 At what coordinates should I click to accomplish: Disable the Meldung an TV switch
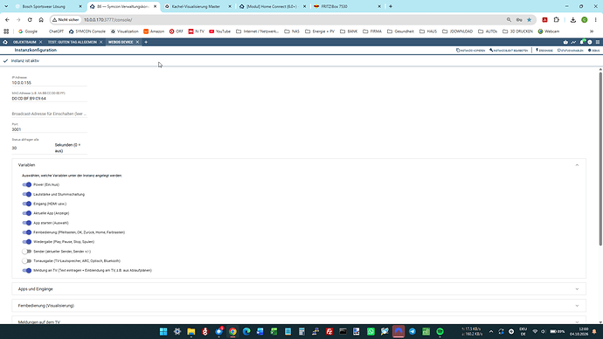(x=26, y=271)
